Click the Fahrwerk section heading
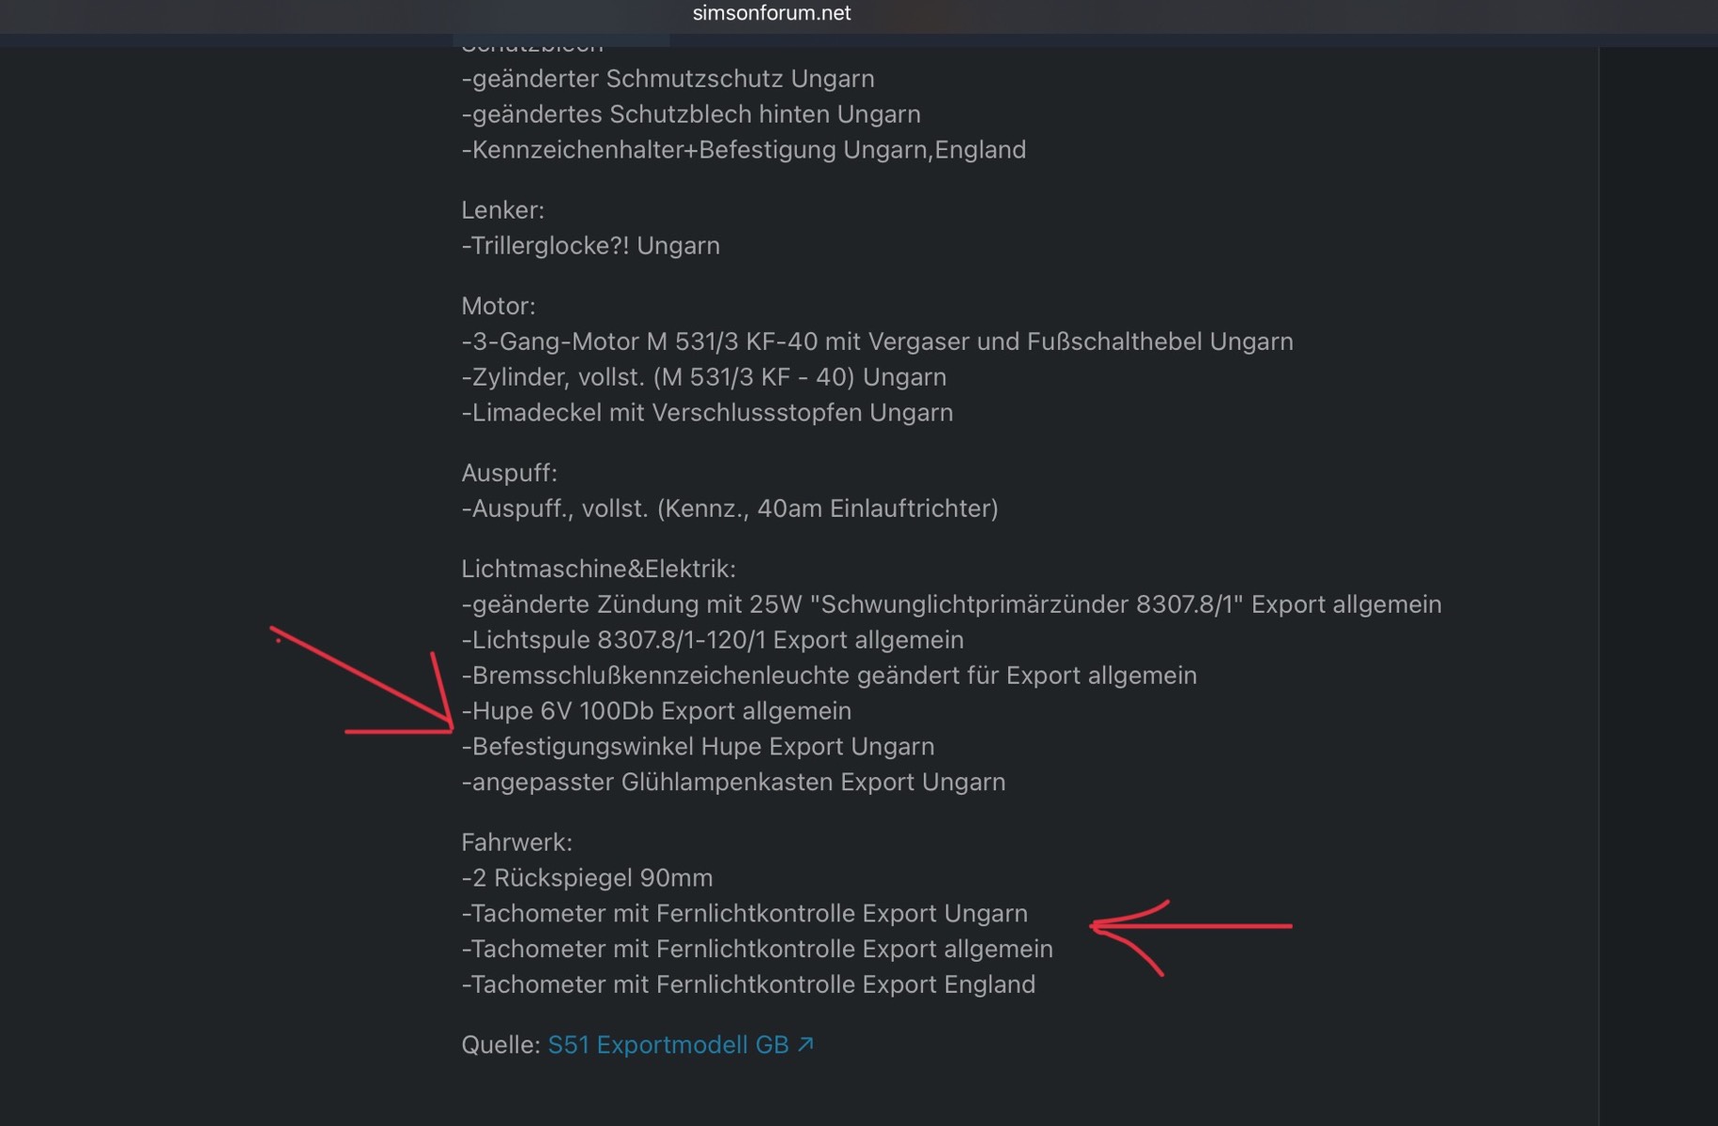Screen dimensions: 1718x1126 (516, 843)
